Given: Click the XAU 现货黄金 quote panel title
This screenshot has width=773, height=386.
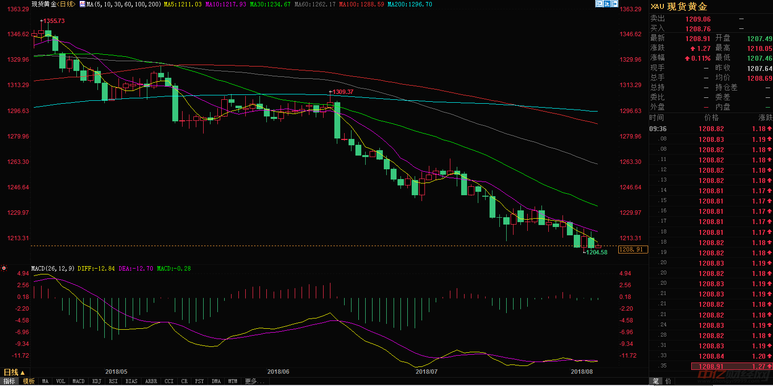Looking at the screenshot, I should [679, 7].
